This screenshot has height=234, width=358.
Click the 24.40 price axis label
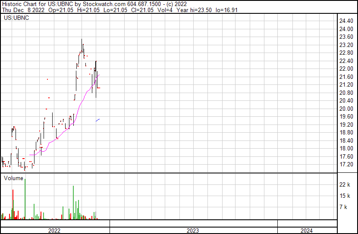346,21
